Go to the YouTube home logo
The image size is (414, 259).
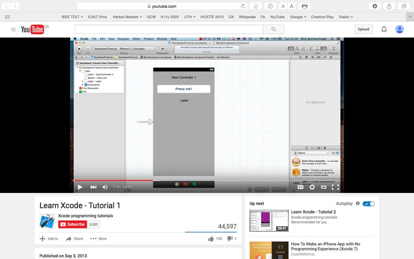click(x=32, y=29)
